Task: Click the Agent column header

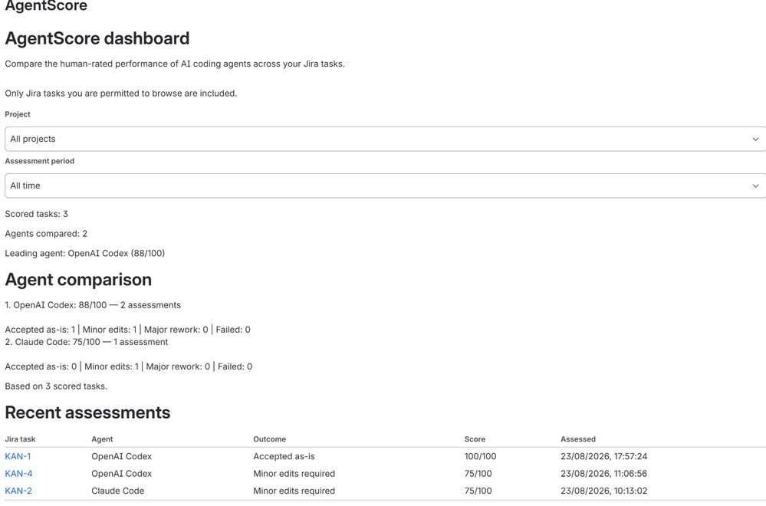Action: (x=102, y=439)
